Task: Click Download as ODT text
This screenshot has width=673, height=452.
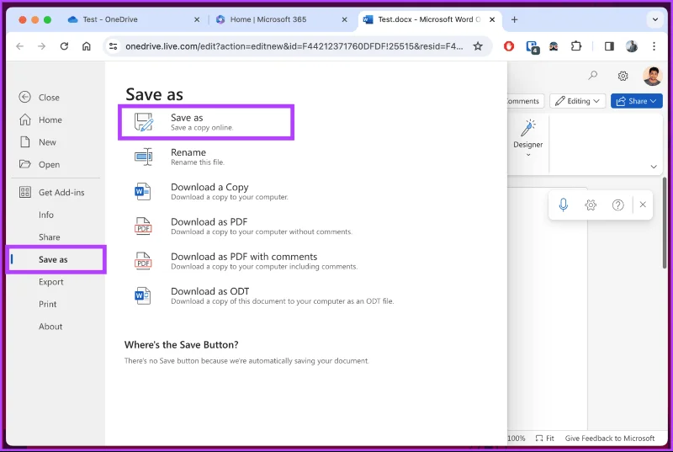Action: pos(209,291)
